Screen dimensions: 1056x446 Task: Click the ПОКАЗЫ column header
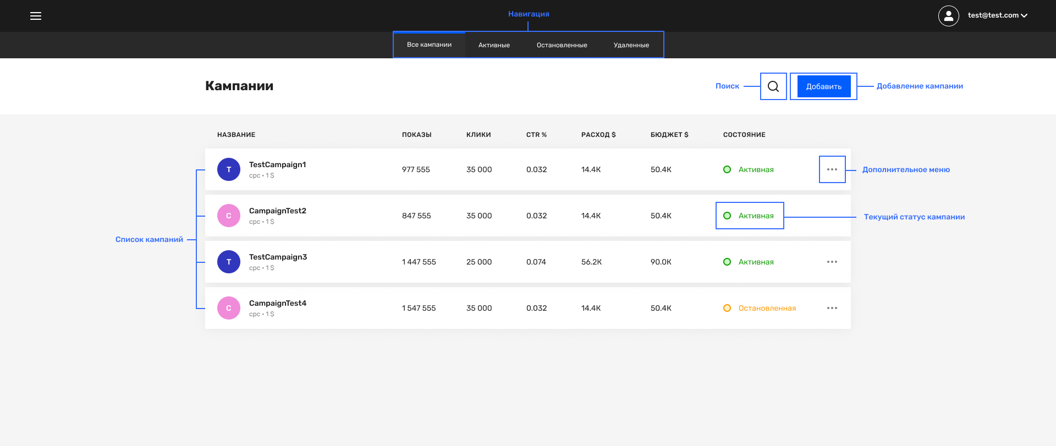click(x=417, y=135)
